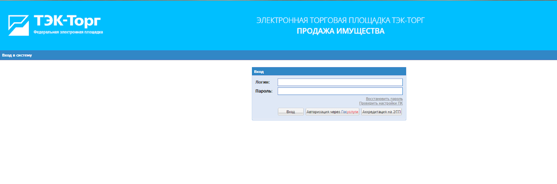
Task: Open the Проверить настройки ПК link
Action: 381,103
